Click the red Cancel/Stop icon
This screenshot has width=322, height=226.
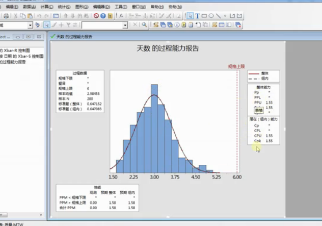coord(96,16)
